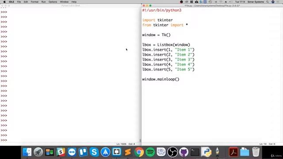This screenshot has width=283, height=159.
Task: Open the Trash in the dock
Action: click(256, 152)
